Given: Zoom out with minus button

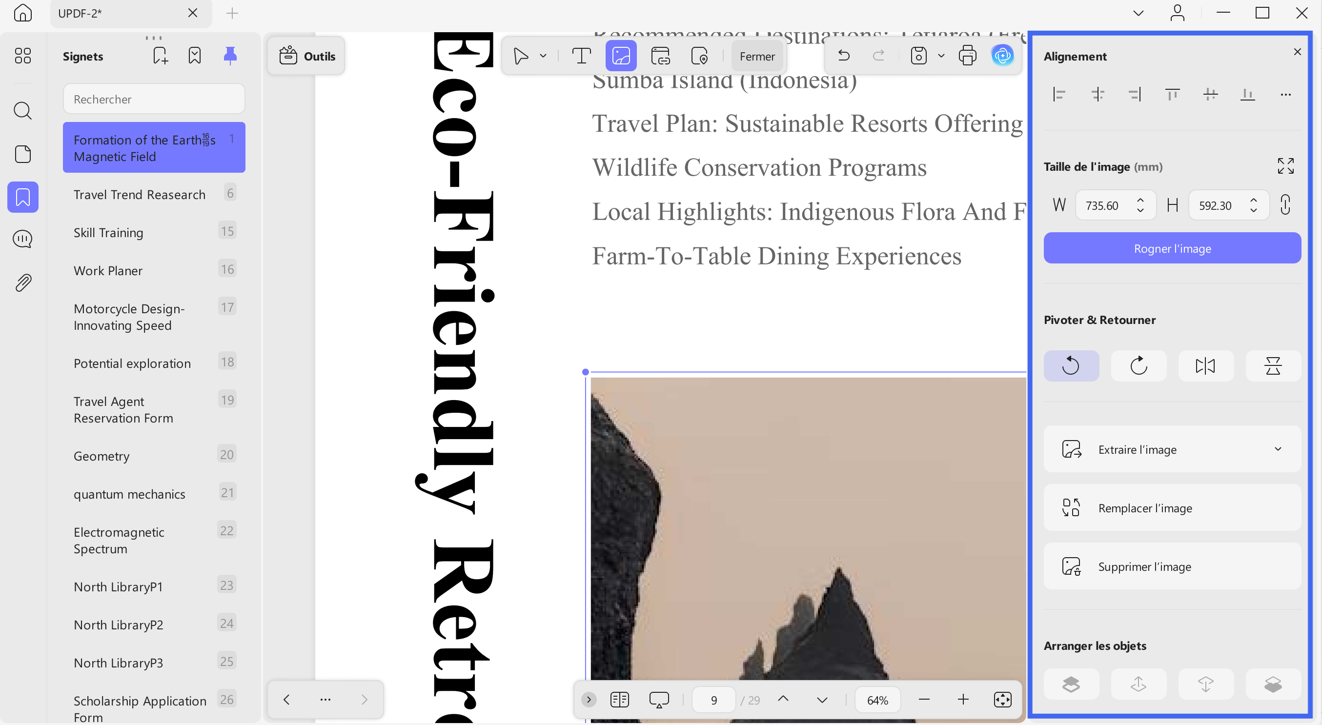Looking at the screenshot, I should [x=924, y=699].
